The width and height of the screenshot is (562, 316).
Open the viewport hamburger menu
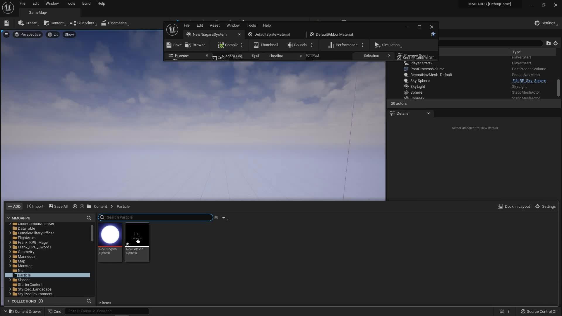tap(6, 35)
